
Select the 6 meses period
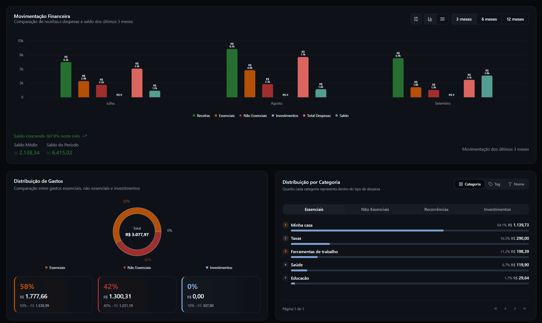pos(489,19)
